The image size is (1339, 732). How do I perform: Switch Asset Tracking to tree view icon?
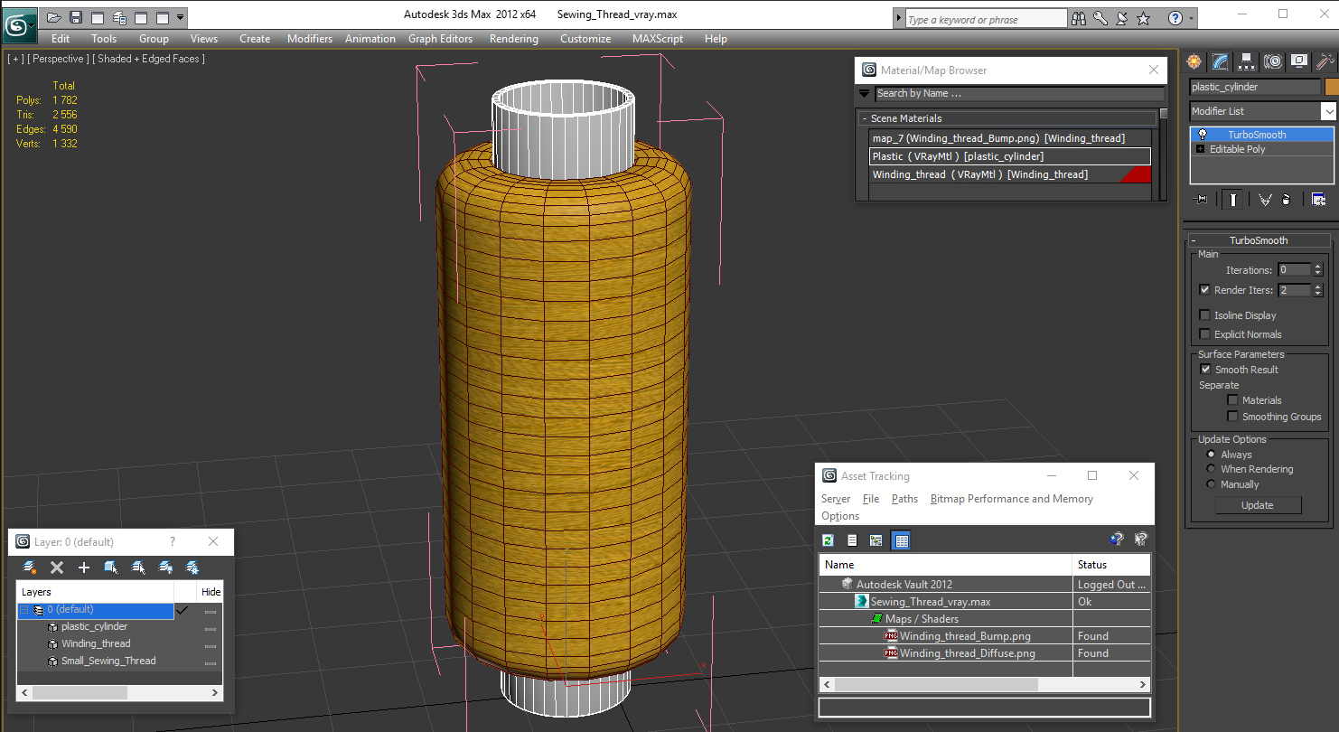coord(875,540)
